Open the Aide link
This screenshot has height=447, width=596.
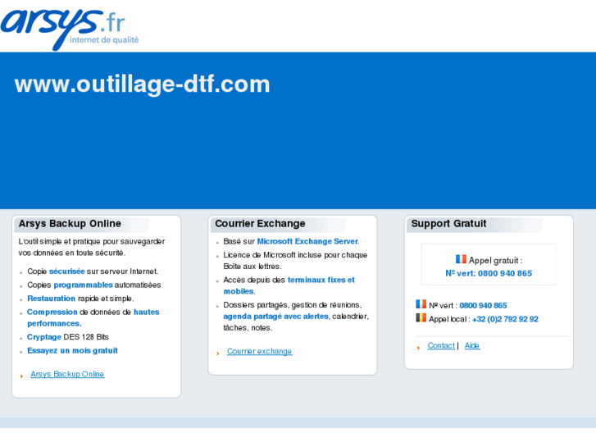click(x=472, y=345)
